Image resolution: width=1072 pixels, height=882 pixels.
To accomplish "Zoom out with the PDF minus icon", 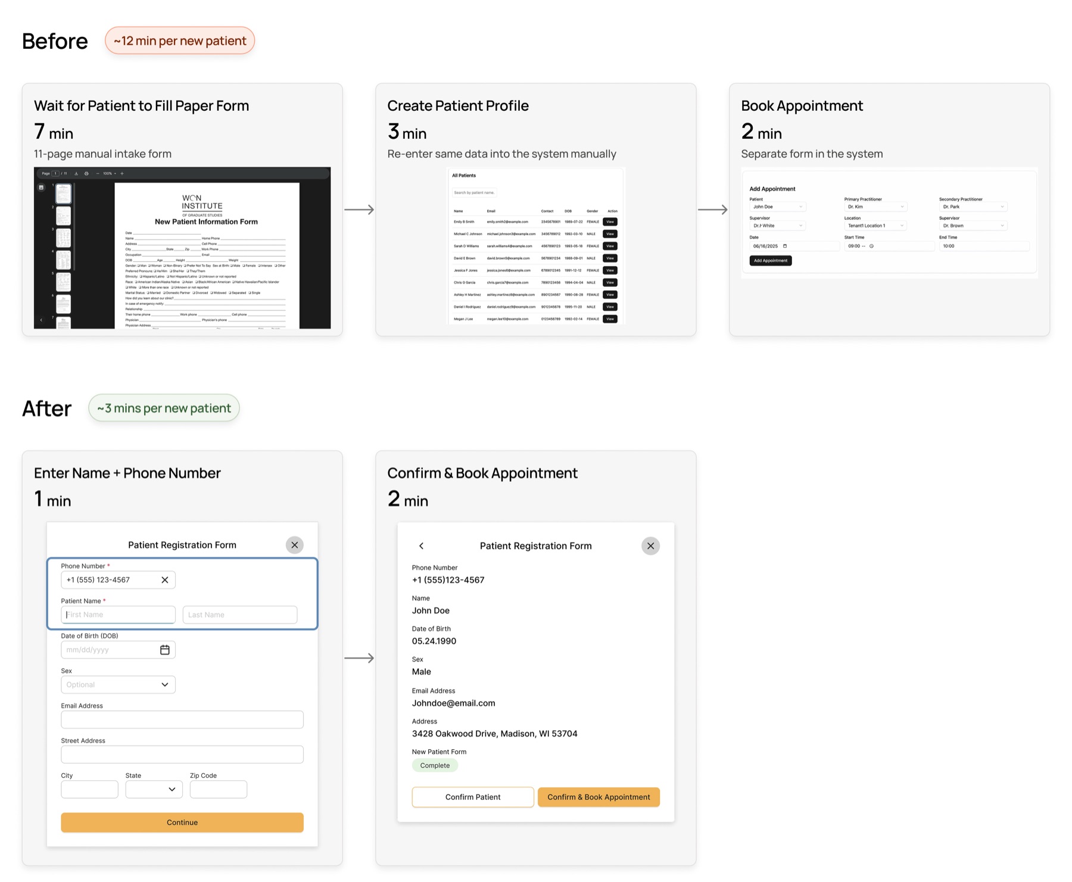I will (x=98, y=173).
